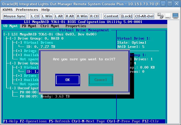
Task: Click the 'State: Optimal' text
Action: pos(132,42)
